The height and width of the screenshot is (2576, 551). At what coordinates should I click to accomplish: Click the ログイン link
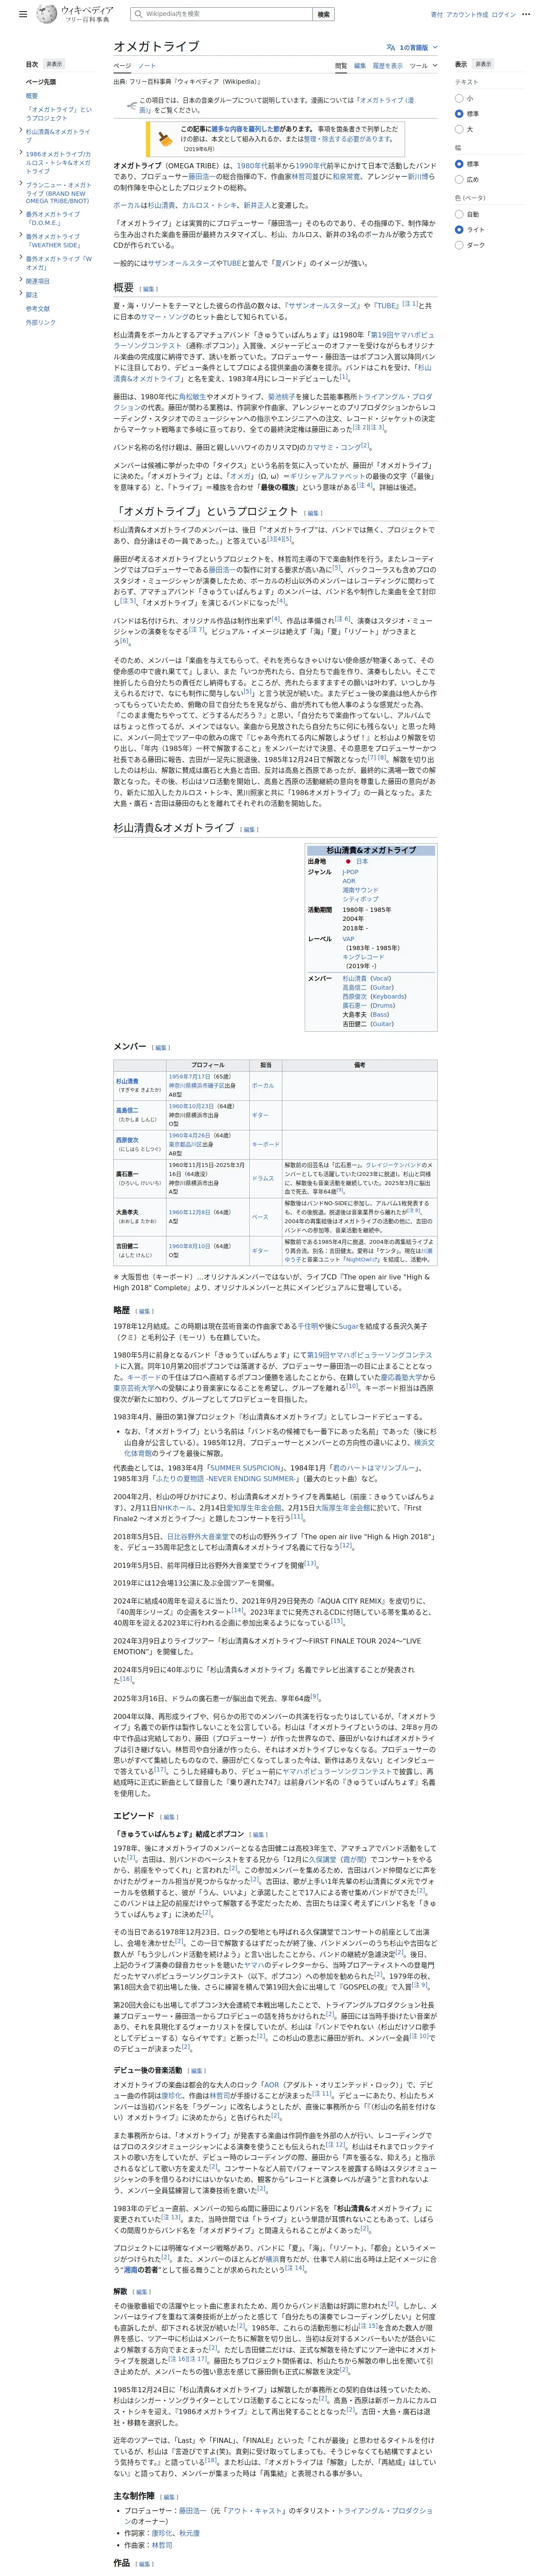point(503,15)
